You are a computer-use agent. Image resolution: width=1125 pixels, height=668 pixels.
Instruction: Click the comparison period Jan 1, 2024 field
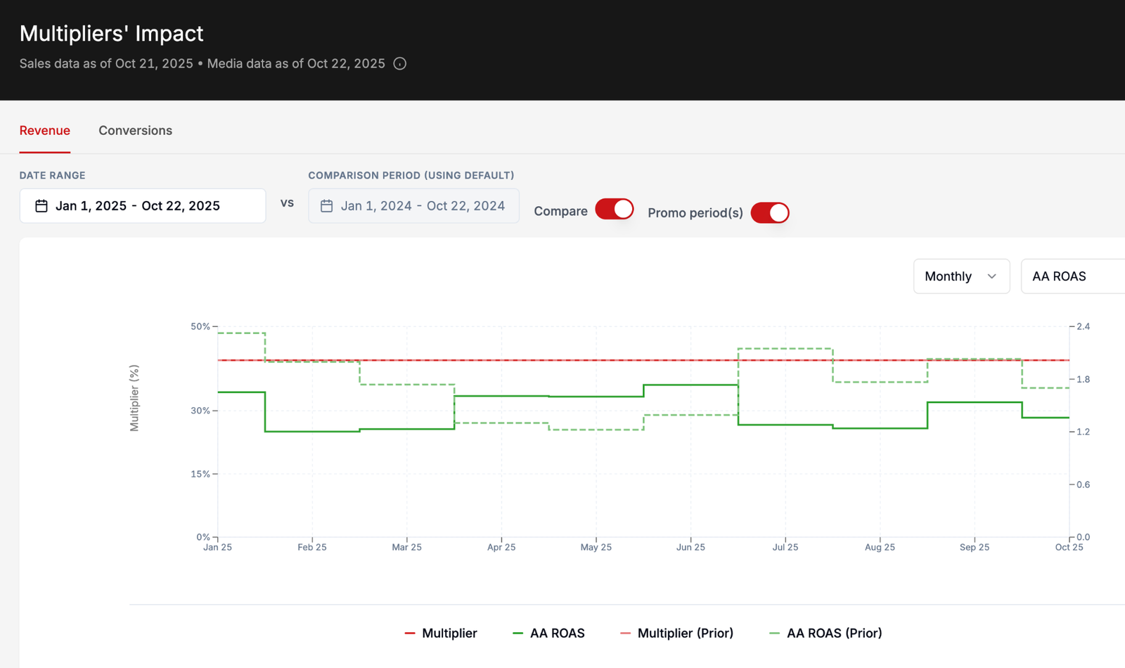click(x=413, y=206)
